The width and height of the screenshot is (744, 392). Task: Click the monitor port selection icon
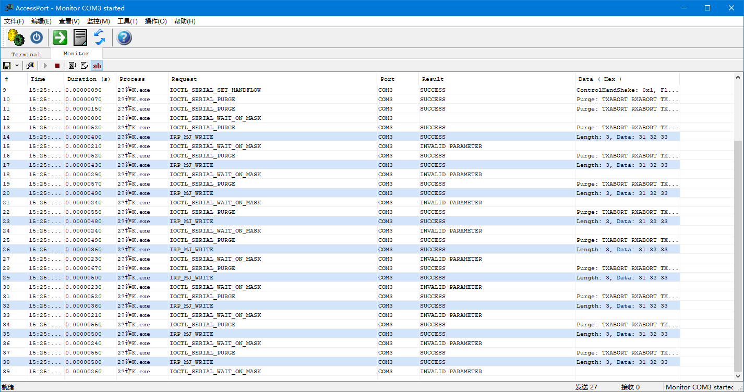coord(30,66)
